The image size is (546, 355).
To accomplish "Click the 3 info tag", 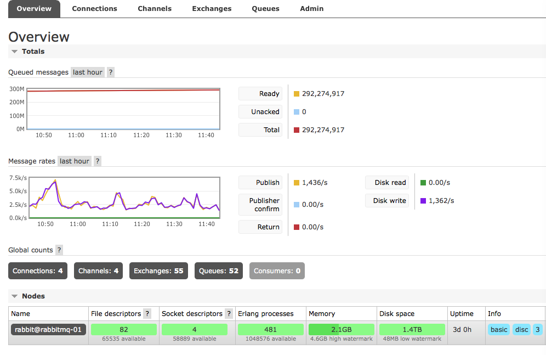I will pyautogui.click(x=538, y=330).
